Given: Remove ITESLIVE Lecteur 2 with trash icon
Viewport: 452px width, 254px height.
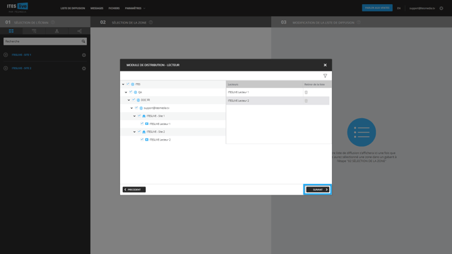Looking at the screenshot, I should [306, 101].
